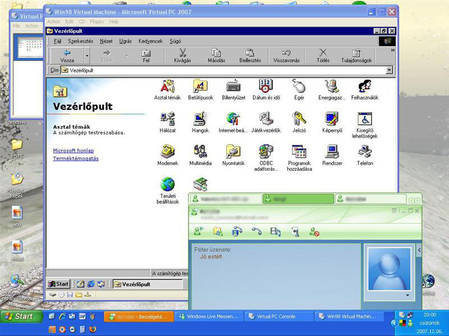The width and height of the screenshot is (449, 336).
Task: Select the Vezérlőpult button on Win98 taskbar
Action: tap(148, 284)
